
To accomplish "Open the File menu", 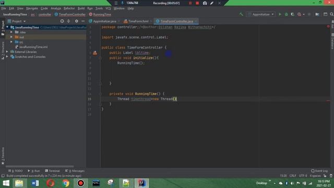I will click(4, 8).
